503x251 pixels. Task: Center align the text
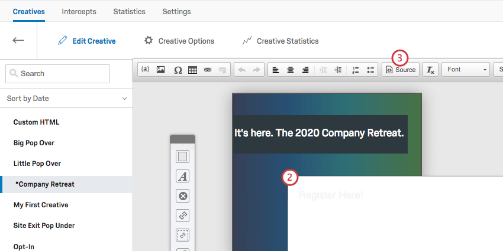pos(291,70)
